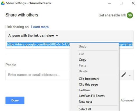Click the Google Drive logo in title bar
The image size is (138, 111).
[3, 3]
